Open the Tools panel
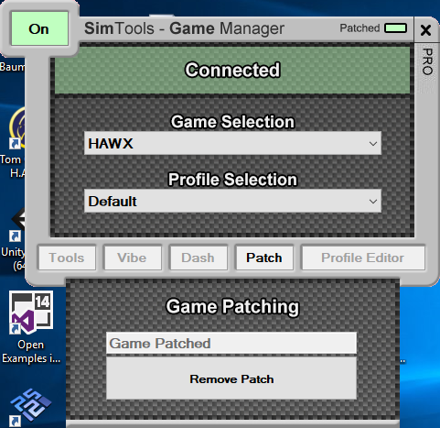The image size is (440, 428). [67, 258]
